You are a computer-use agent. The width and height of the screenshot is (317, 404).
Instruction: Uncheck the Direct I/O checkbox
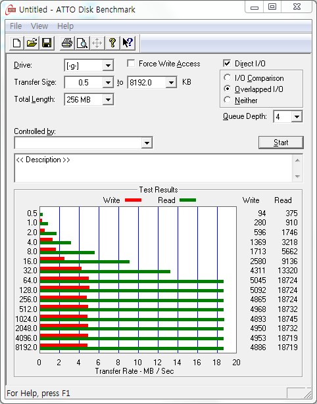(227, 63)
